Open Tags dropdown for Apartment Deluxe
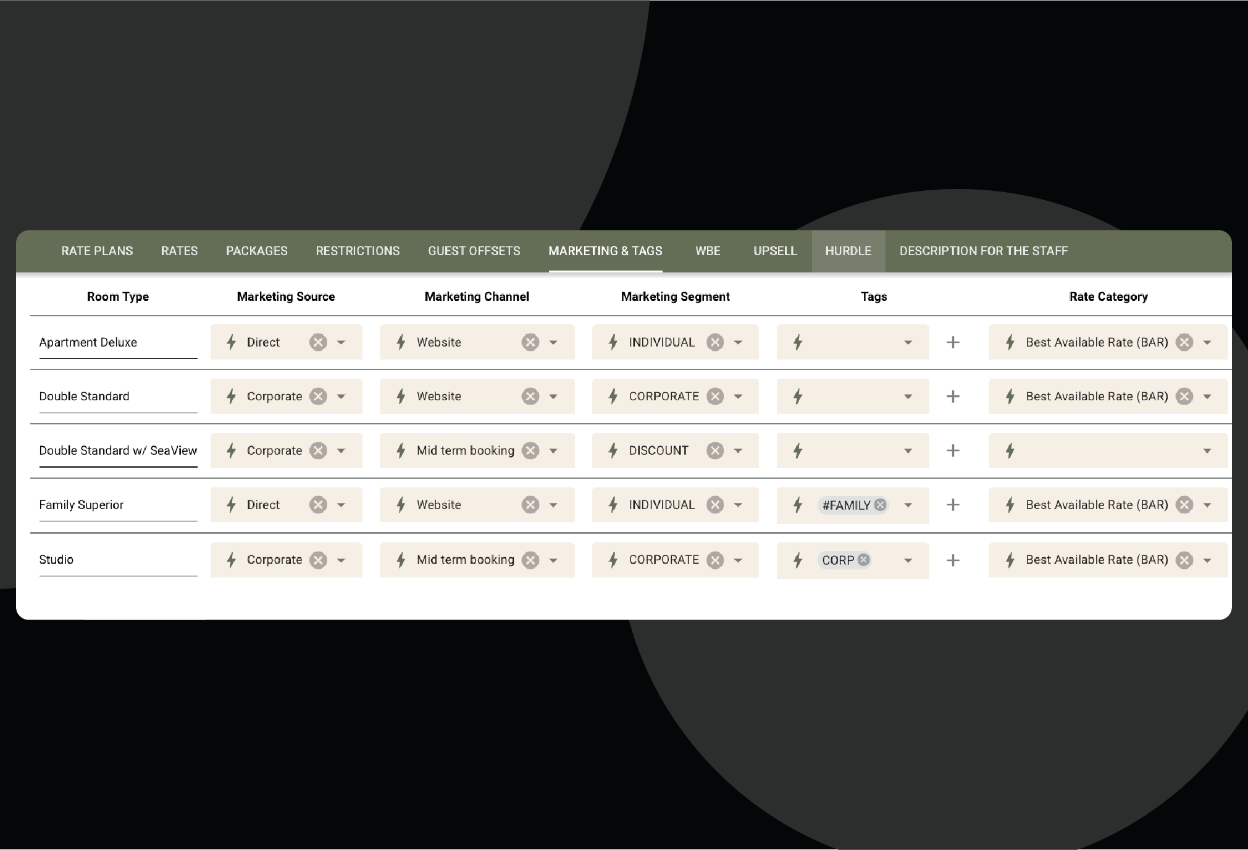The width and height of the screenshot is (1248, 850). coord(908,342)
